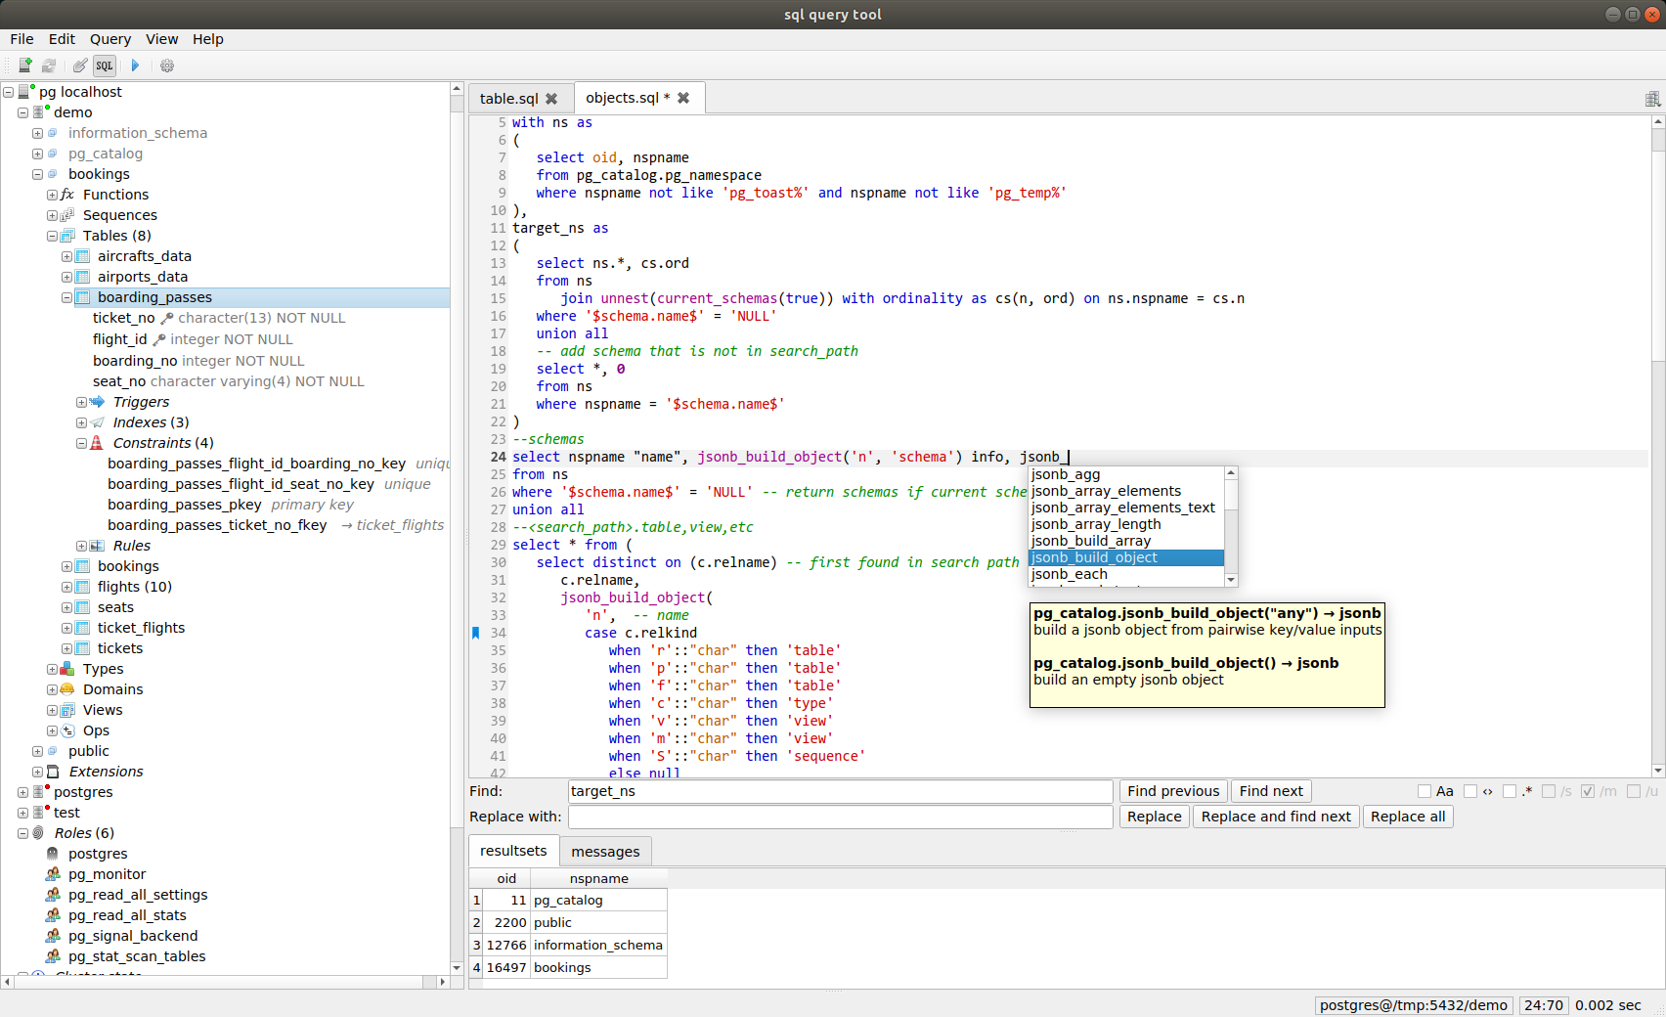Click the refresh/reconnect toolbar icon

(x=49, y=66)
